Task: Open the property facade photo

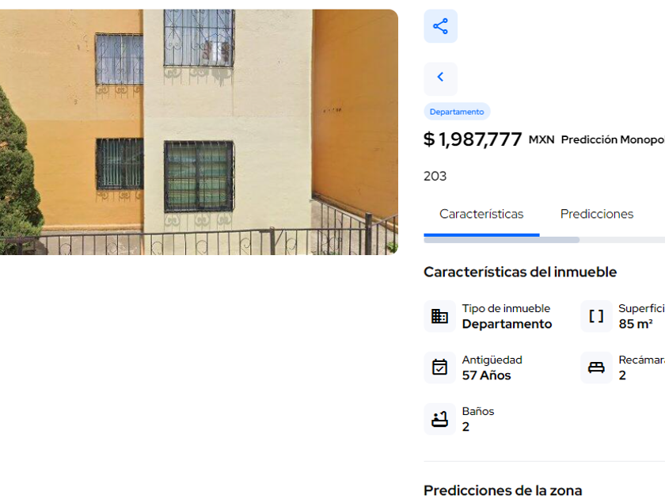Action: tap(199, 132)
